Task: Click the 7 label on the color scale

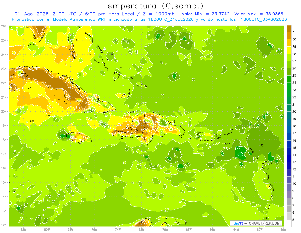Action: point(293,205)
